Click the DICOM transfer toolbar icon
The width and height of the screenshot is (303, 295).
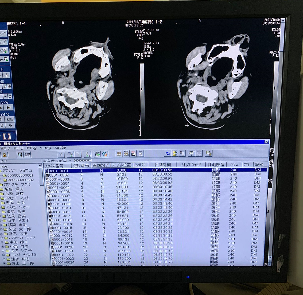click(97, 154)
